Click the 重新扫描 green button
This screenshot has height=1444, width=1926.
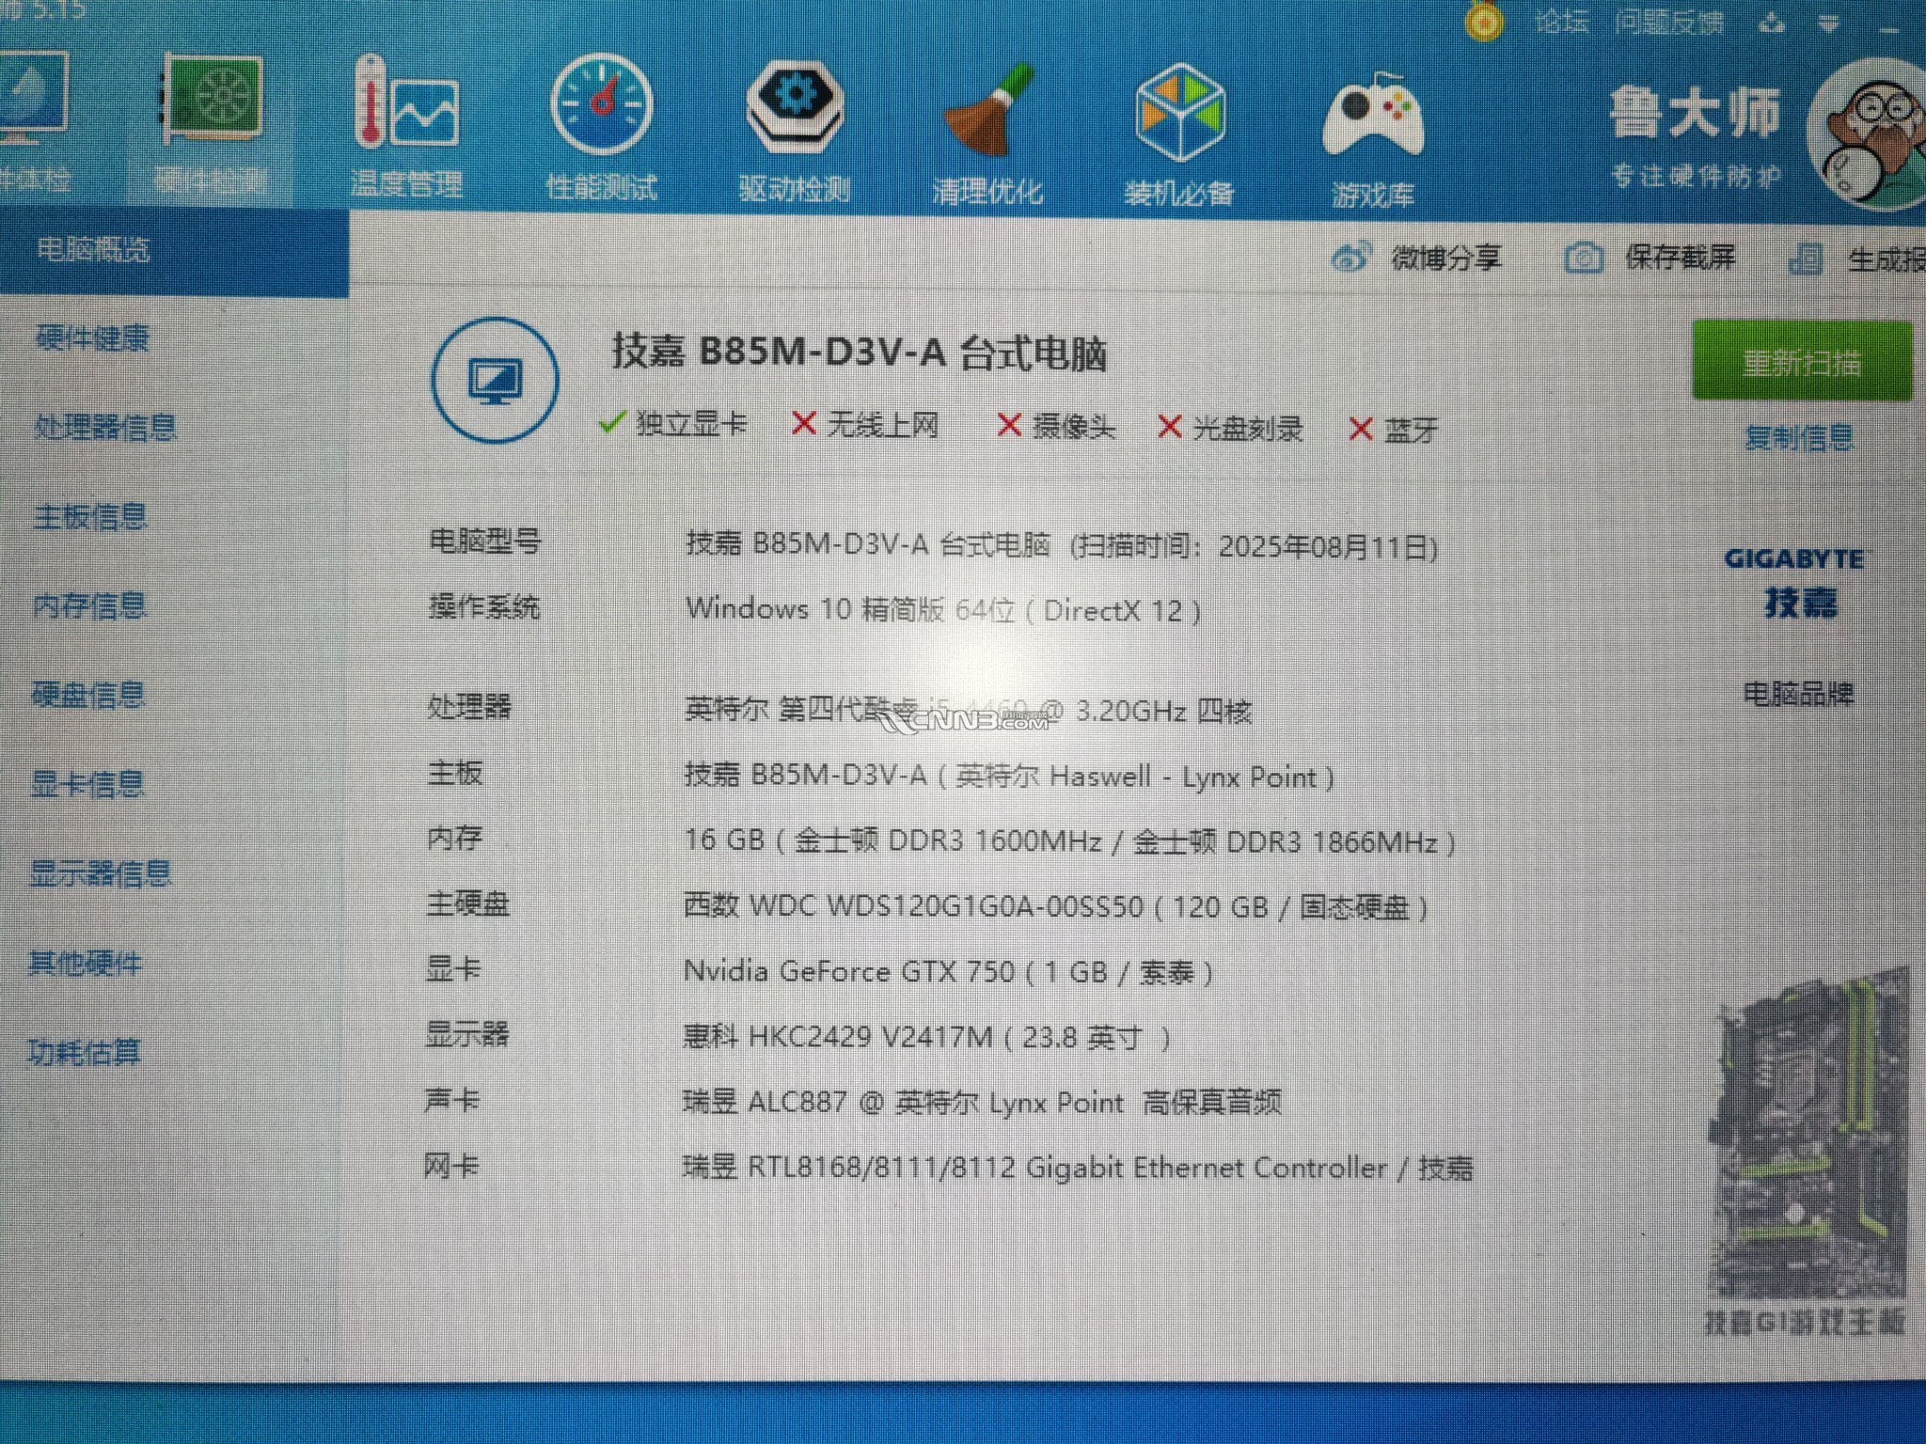pyautogui.click(x=1801, y=362)
